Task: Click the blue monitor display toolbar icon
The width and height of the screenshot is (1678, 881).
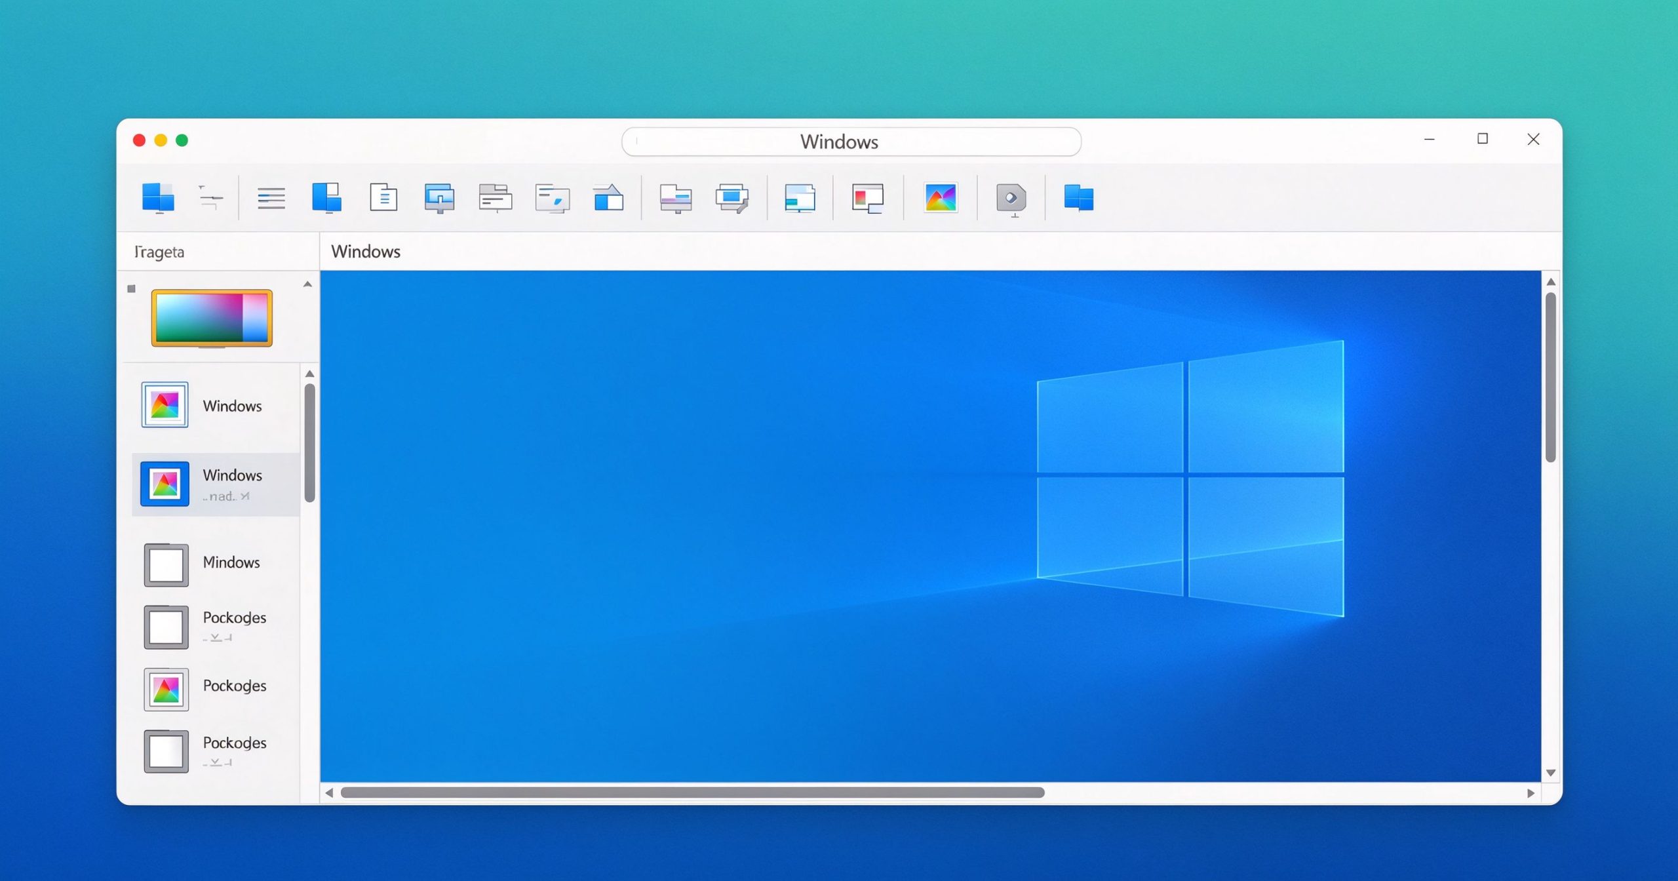Action: click(x=439, y=197)
